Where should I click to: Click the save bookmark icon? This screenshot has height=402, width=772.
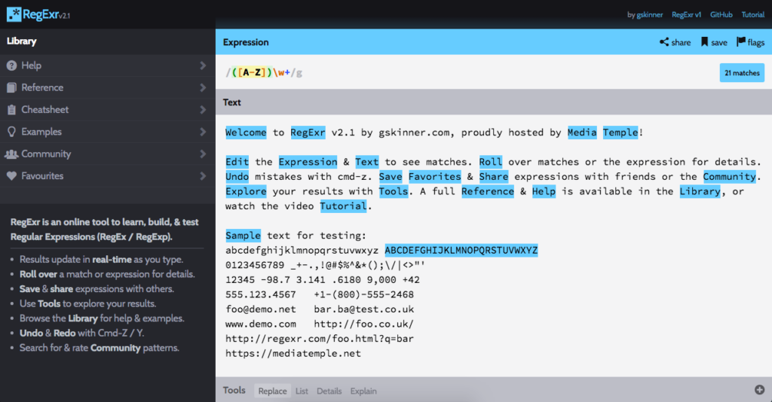coord(704,42)
